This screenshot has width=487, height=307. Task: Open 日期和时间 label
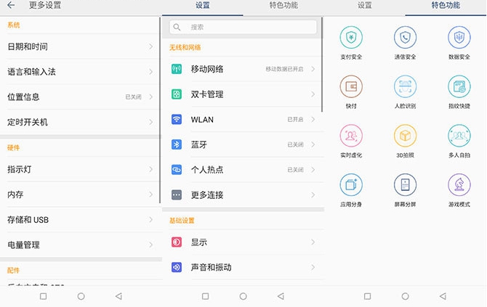[28, 46]
